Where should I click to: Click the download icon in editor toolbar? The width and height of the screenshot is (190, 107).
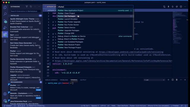point(168,7)
